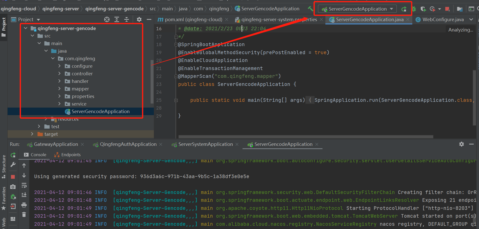The width and height of the screenshot is (479, 229).
Task: Jump up the stack trace arrow
Action: click(x=24, y=166)
